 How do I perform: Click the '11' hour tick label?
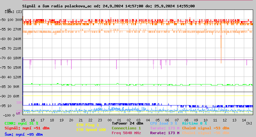[x=215, y=120]
